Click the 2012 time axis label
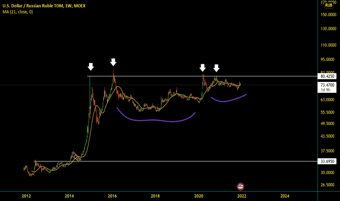340x201 pixels. click(x=26, y=196)
